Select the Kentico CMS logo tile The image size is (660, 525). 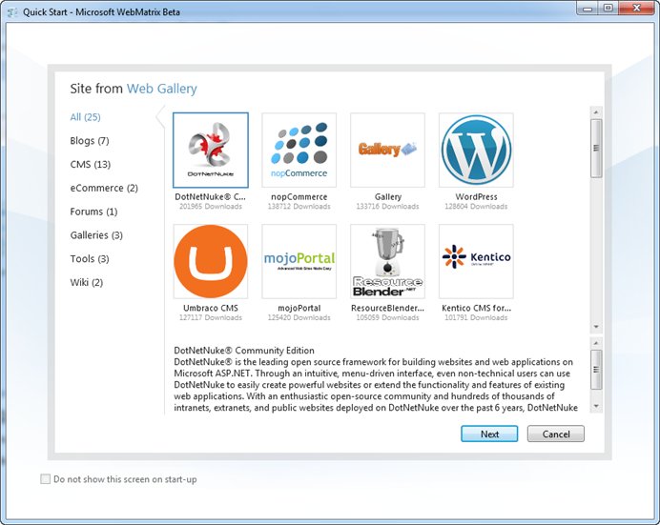pos(476,261)
